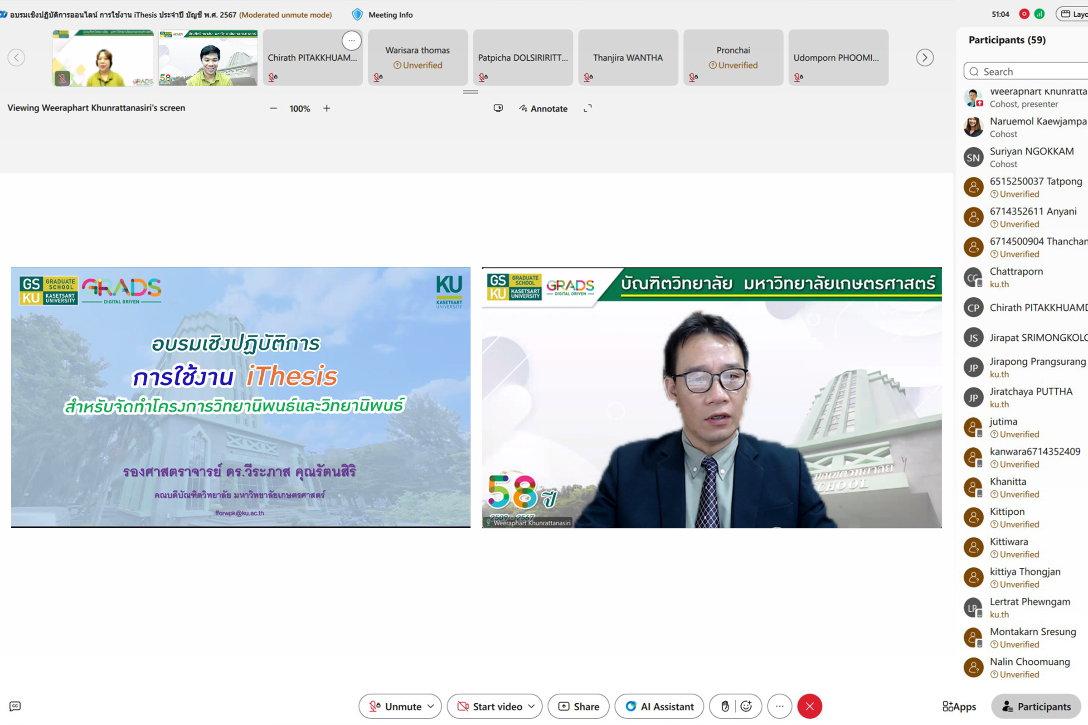Unmute the microphone
The image size is (1088, 725).
tap(395, 706)
